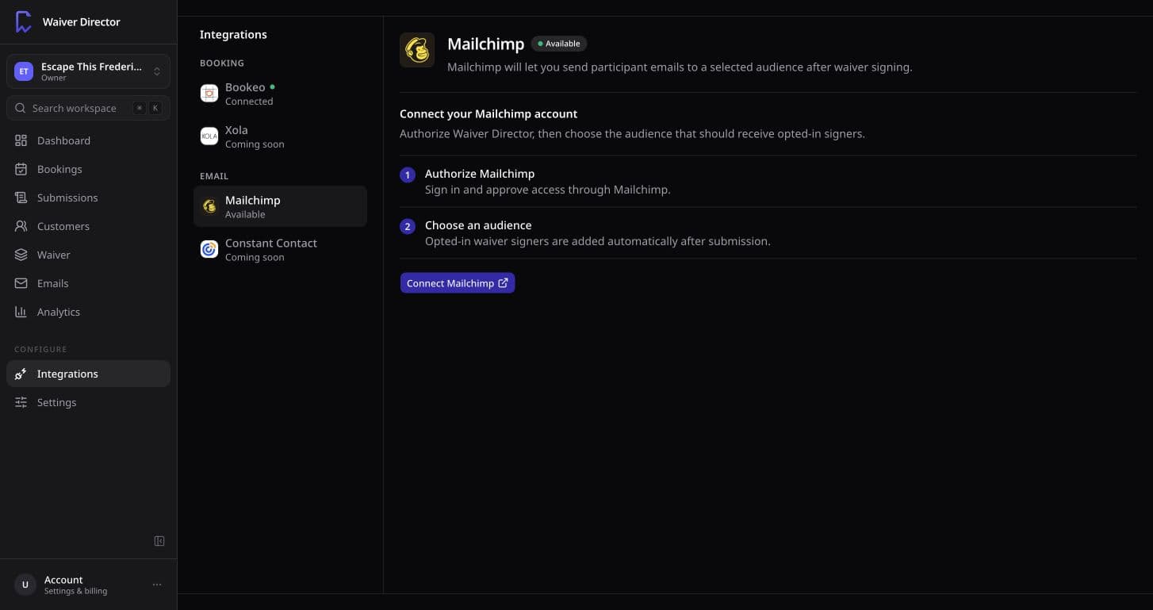Click the Constant Contact logo icon

tap(209, 249)
